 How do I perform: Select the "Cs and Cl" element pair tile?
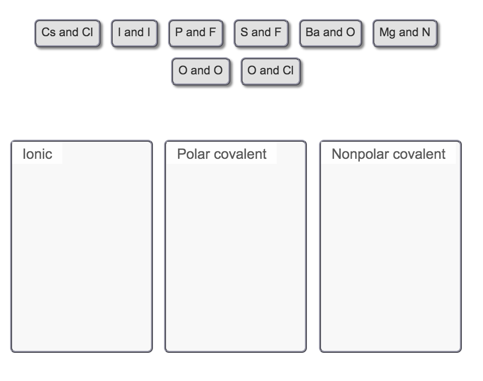67,32
